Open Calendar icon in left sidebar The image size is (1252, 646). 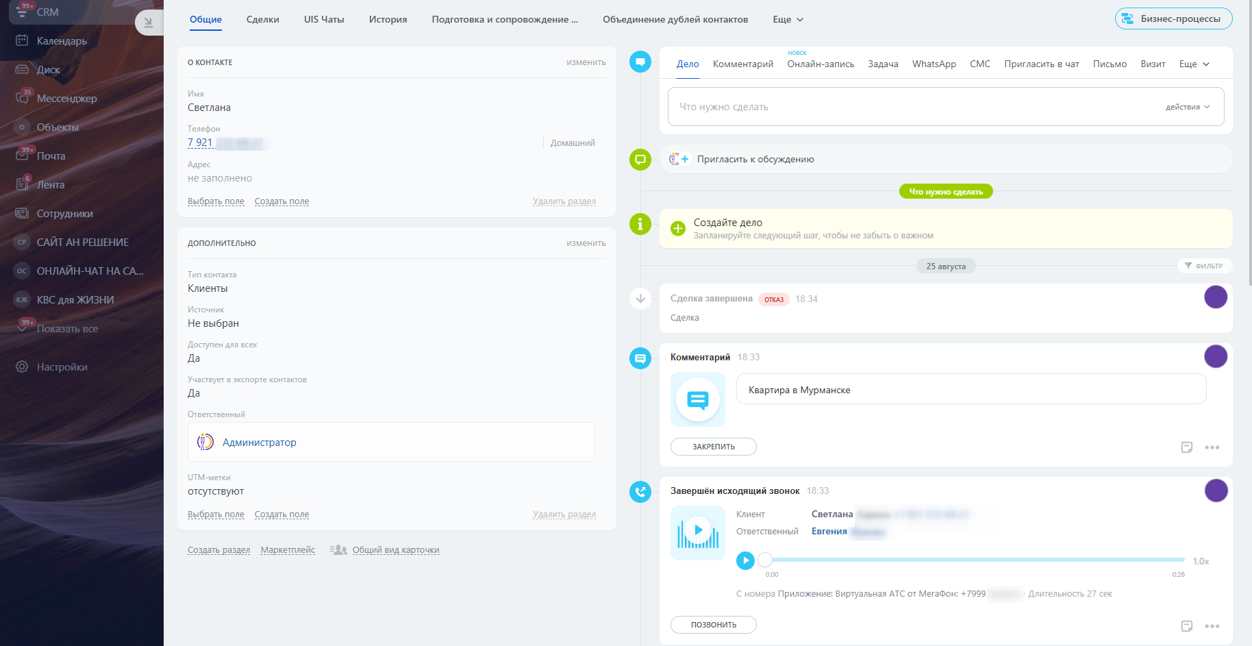pos(22,41)
